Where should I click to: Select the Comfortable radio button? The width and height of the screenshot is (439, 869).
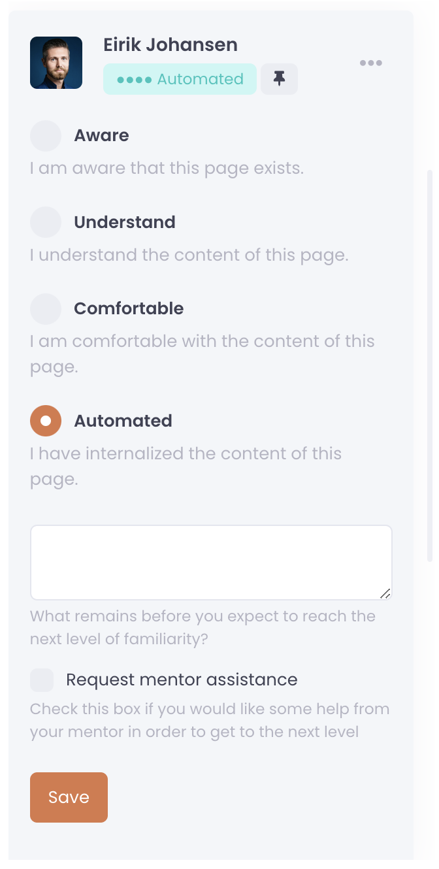pos(46,308)
